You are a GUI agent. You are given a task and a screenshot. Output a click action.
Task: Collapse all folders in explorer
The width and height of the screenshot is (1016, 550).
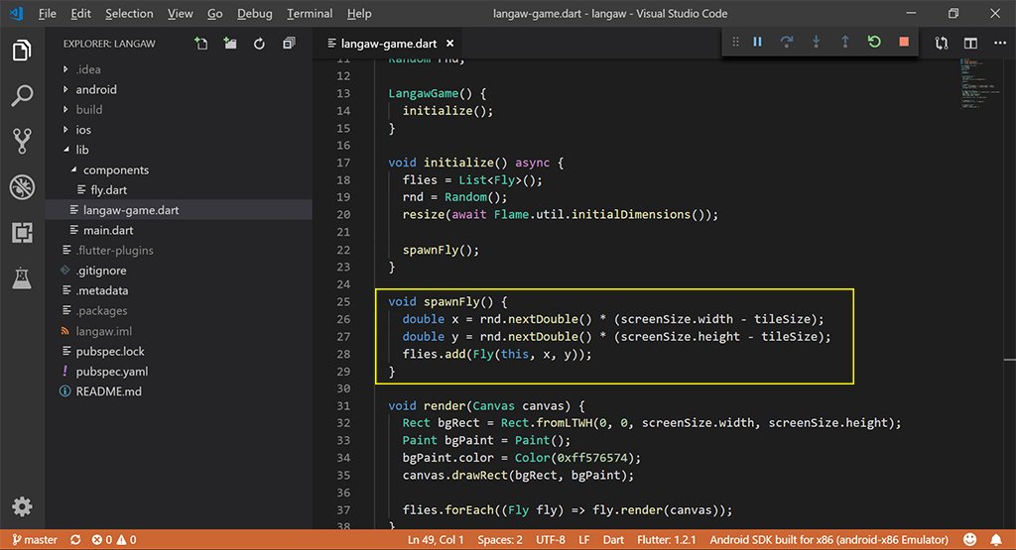point(289,44)
